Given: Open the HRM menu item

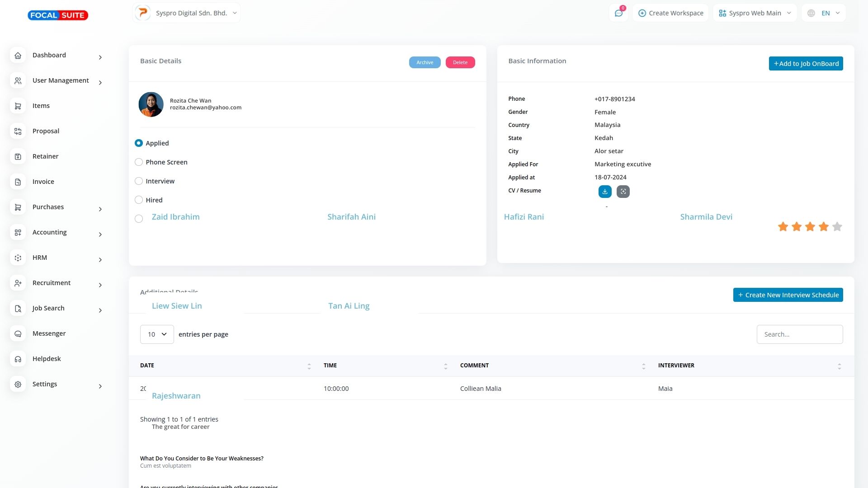Looking at the screenshot, I should (40, 258).
